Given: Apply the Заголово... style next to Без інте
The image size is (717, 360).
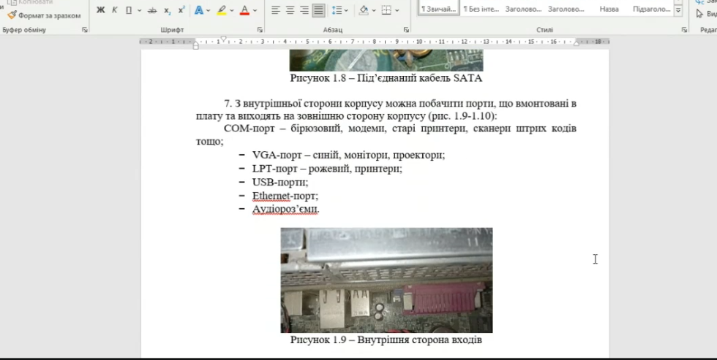Looking at the screenshot, I should click(524, 9).
